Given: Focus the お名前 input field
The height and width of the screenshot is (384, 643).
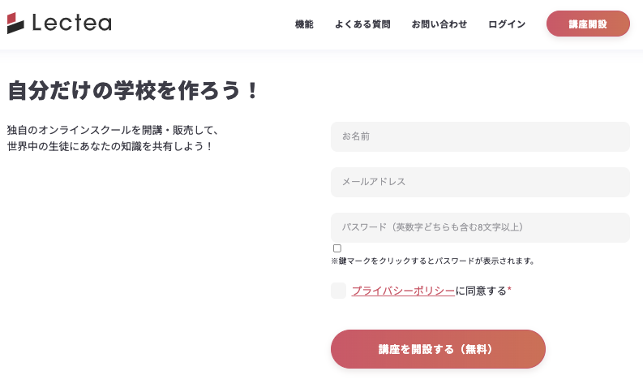Looking at the screenshot, I should [x=480, y=136].
